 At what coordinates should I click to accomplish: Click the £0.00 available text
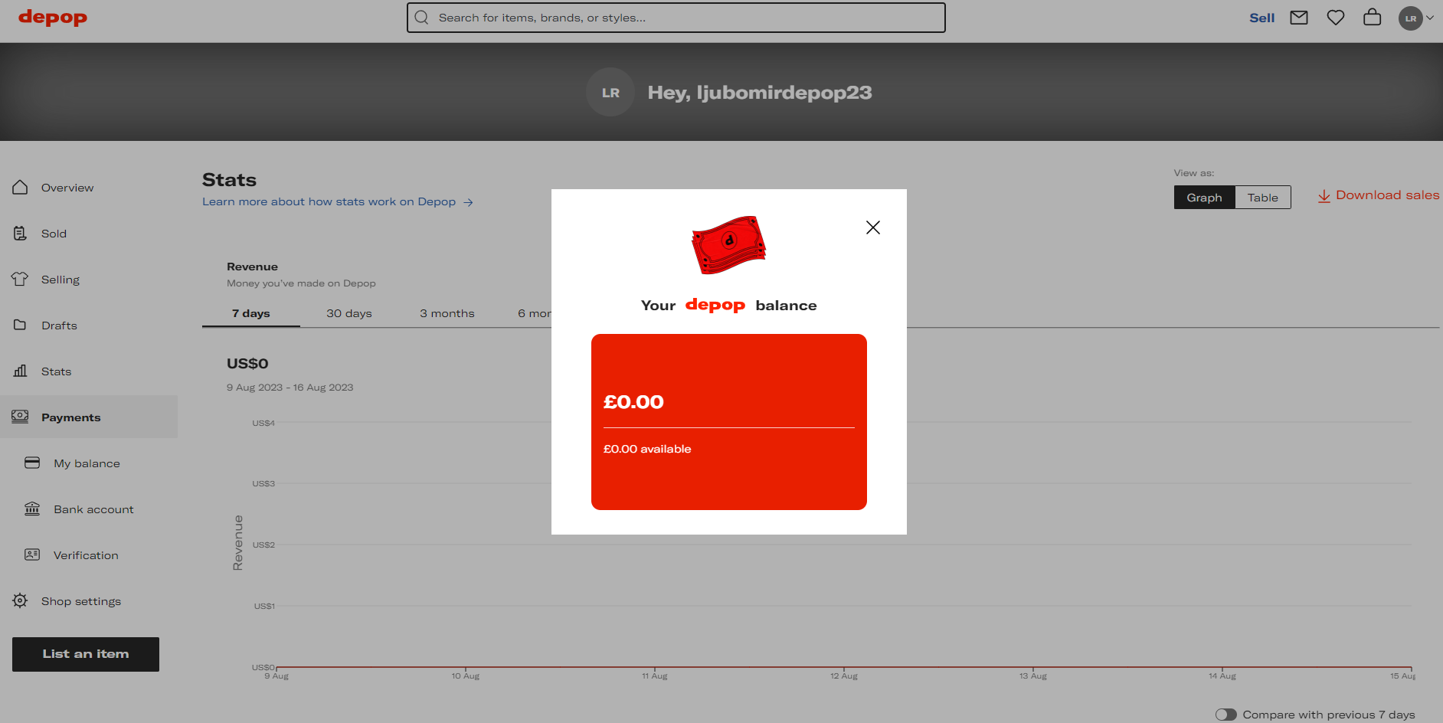(x=647, y=449)
